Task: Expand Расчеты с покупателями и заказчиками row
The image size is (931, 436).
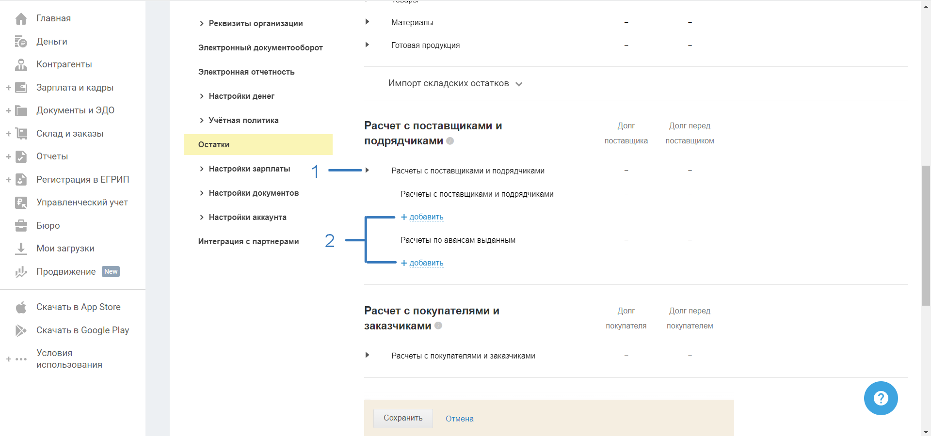Action: [367, 355]
